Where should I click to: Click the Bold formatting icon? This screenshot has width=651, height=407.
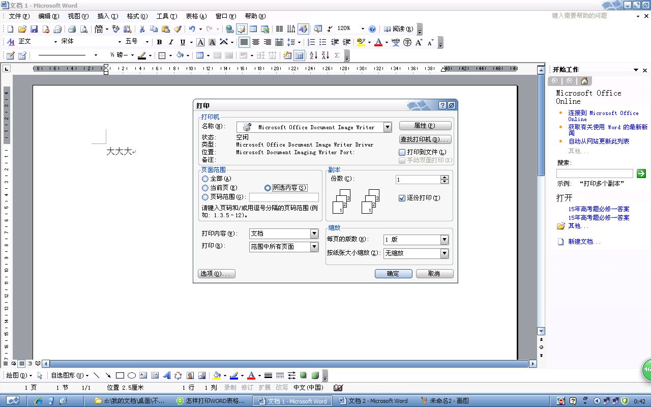[x=159, y=42]
